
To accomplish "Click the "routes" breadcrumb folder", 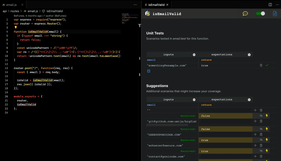I will click(15, 11).
